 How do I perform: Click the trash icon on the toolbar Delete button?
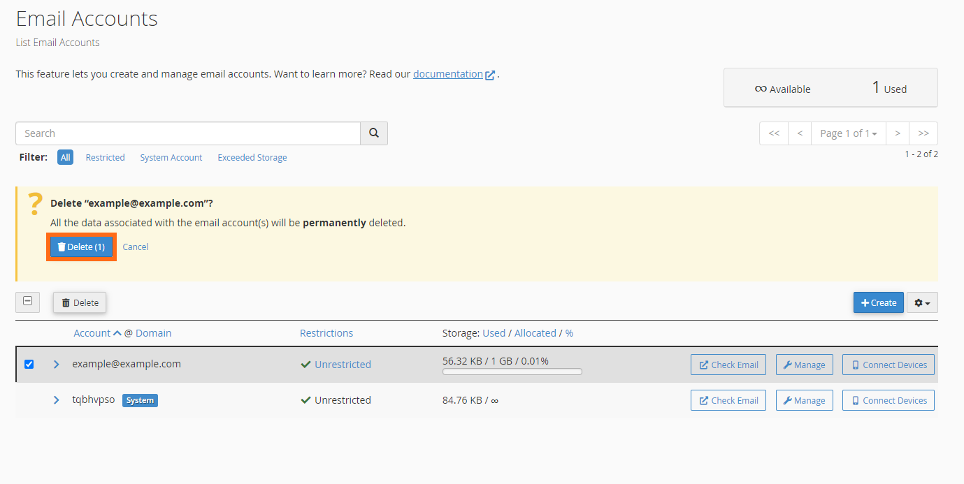pos(66,302)
